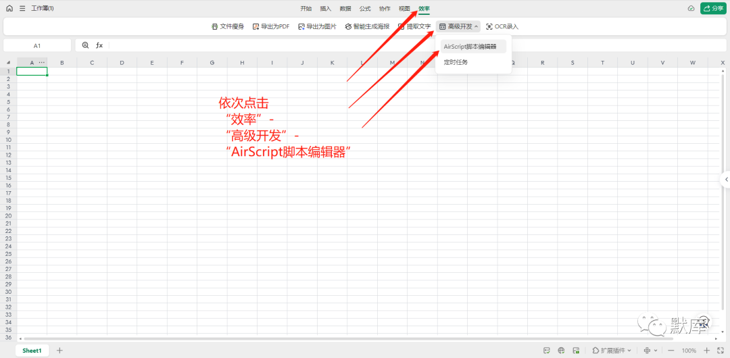Image resolution: width=730 pixels, height=358 pixels.
Task: Select column J header
Action: (302, 62)
